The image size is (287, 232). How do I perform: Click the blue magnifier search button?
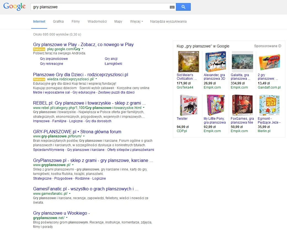coord(183,7)
